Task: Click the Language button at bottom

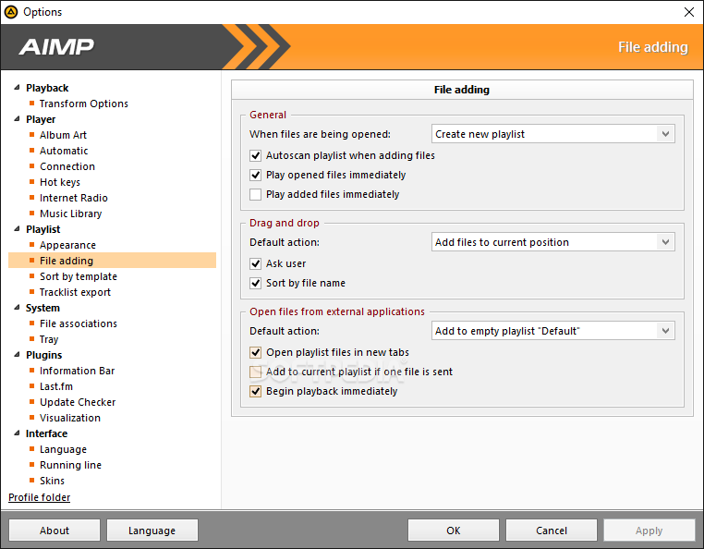Action: [152, 531]
